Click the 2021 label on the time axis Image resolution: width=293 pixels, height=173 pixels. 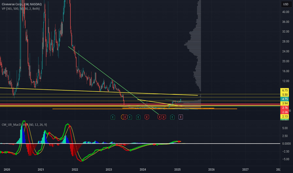[x=41, y=170]
